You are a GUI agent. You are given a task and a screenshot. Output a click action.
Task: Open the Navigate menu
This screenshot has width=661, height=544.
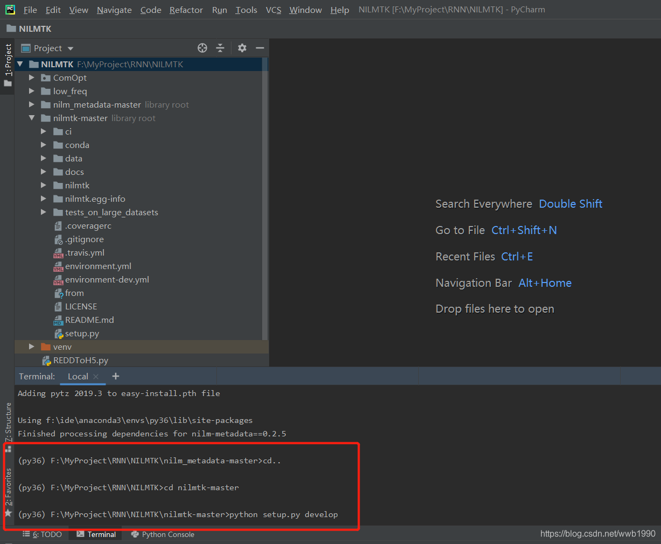(114, 10)
